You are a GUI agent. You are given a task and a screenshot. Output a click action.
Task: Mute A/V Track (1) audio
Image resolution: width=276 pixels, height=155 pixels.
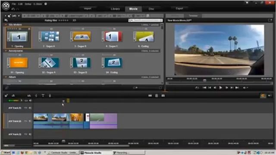tap(30, 108)
